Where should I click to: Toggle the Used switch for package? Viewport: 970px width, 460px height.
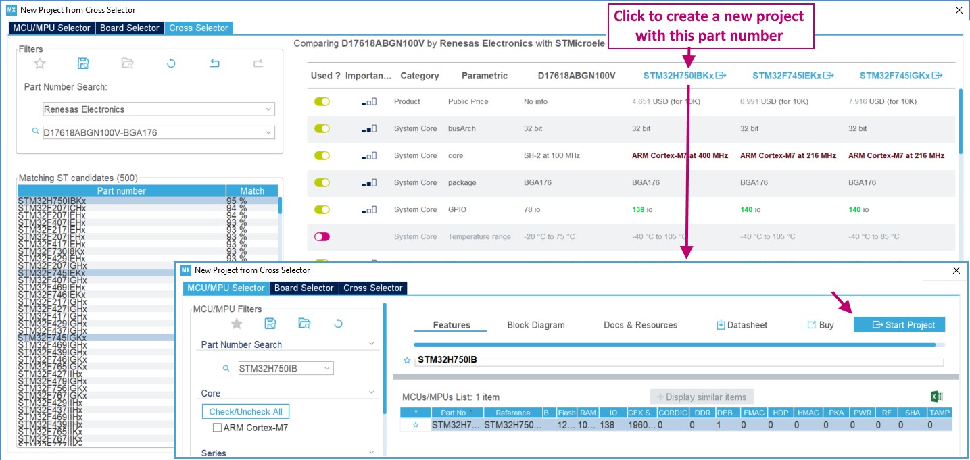click(x=322, y=182)
